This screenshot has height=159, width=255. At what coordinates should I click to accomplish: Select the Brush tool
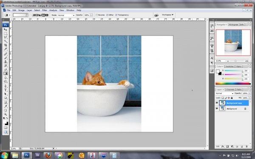click(x=6, y=58)
